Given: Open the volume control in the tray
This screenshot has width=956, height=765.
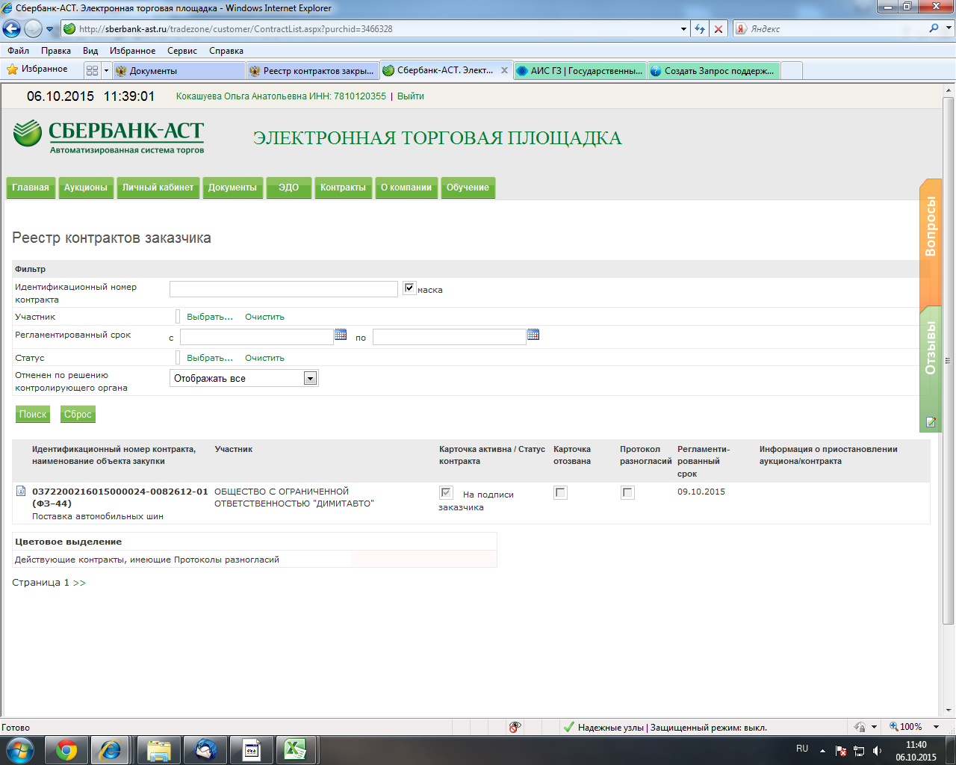Looking at the screenshot, I should pos(877,751).
